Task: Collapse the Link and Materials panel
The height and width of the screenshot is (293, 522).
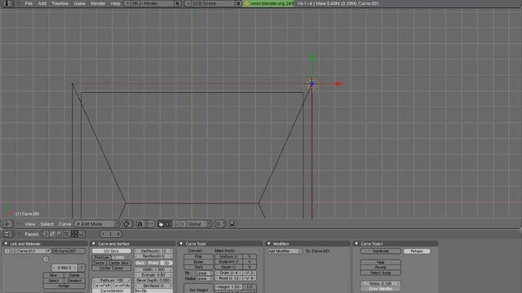Action: [6, 244]
